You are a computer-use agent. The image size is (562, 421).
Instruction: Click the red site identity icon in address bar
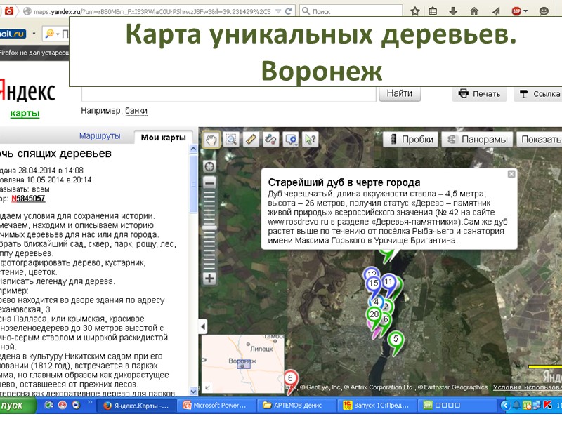click(x=9, y=11)
